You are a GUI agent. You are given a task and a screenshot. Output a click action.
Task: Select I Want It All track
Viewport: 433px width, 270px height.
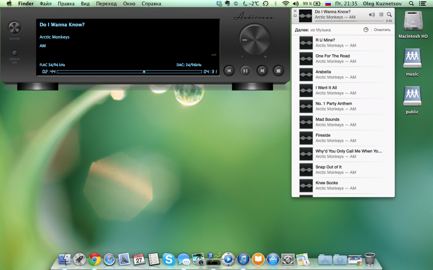(x=343, y=90)
